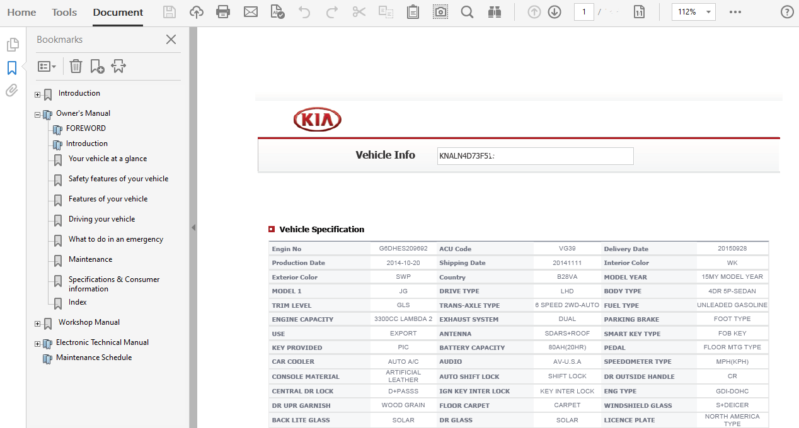
Task: Delete selected bookmark with trash icon
Action: (x=76, y=66)
